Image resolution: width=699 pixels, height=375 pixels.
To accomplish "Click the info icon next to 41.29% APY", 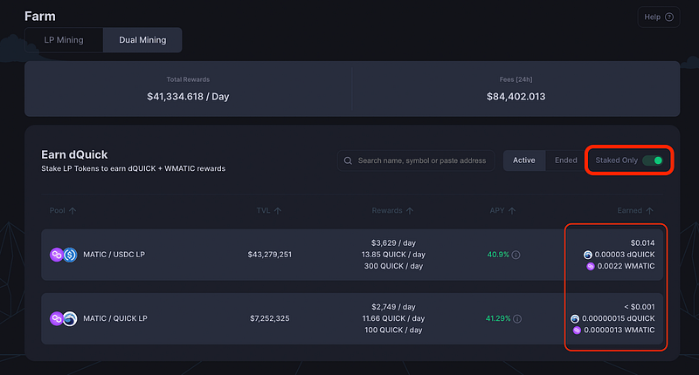I will [517, 319].
